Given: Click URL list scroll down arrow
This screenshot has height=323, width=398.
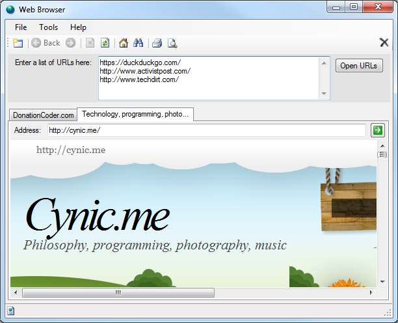Looking at the screenshot, I should click(324, 94).
